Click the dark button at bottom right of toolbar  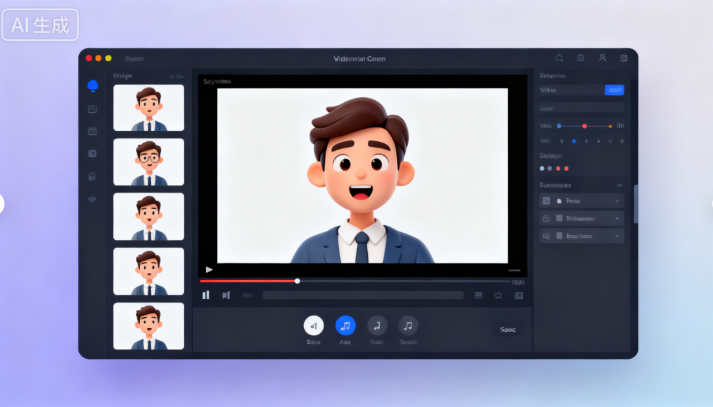508,329
